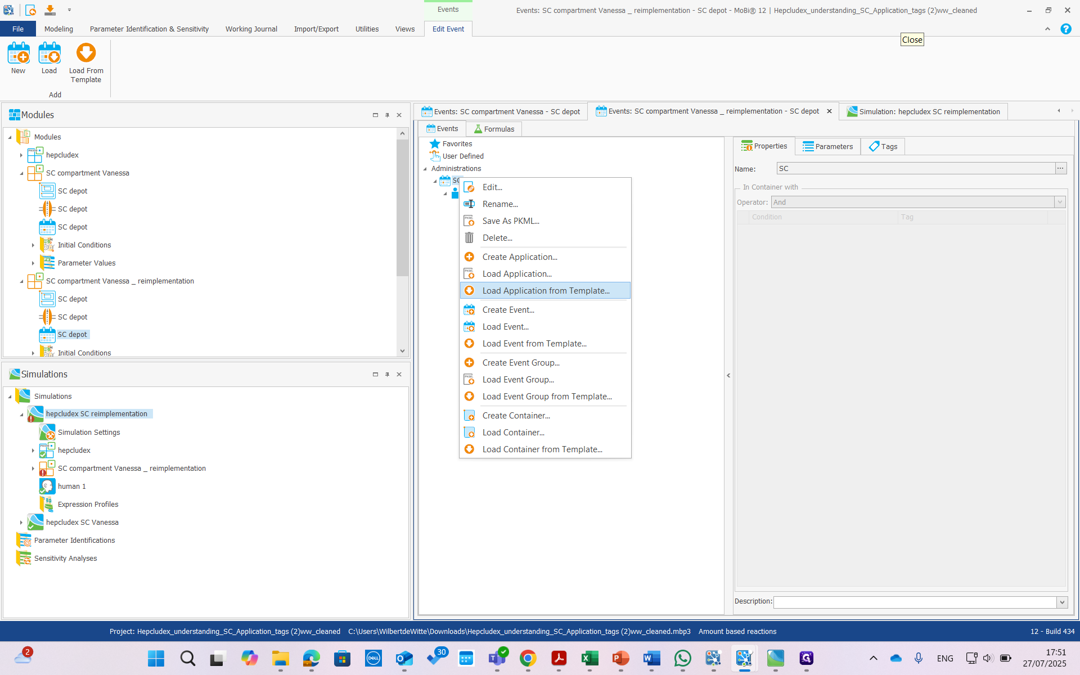
Task: Select human 1 individual icon
Action: tap(47, 487)
